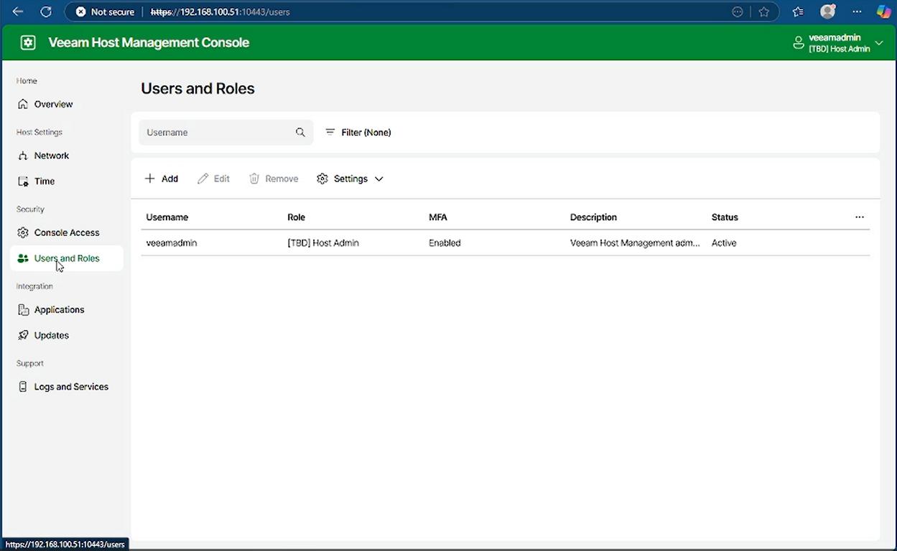
Task: Open the table column options ellipsis
Action: click(859, 217)
